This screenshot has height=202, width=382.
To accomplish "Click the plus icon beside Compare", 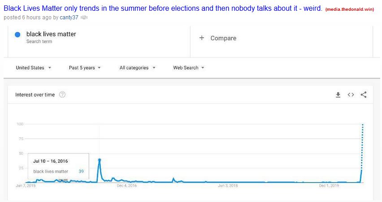I will click(x=201, y=38).
